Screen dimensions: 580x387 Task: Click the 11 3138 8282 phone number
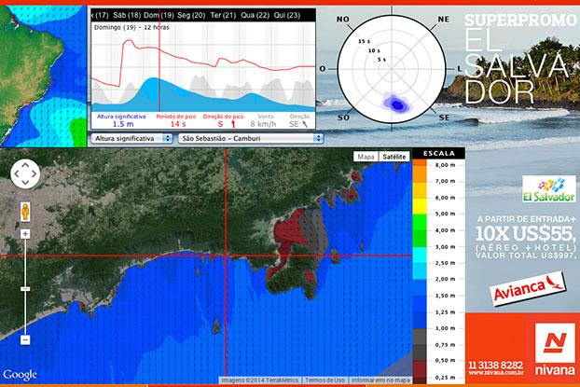496,365
